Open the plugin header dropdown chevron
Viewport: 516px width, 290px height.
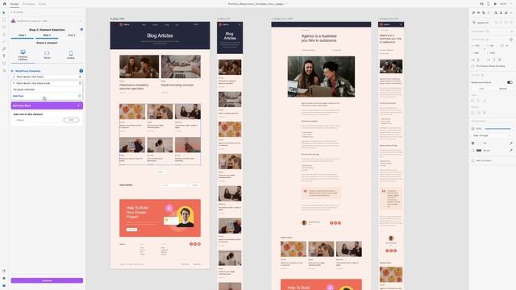(x=81, y=21)
